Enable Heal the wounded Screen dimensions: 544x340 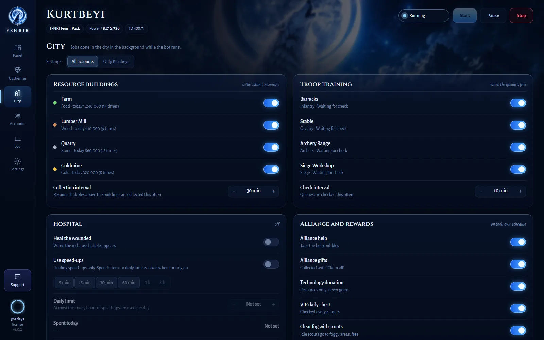click(271, 242)
